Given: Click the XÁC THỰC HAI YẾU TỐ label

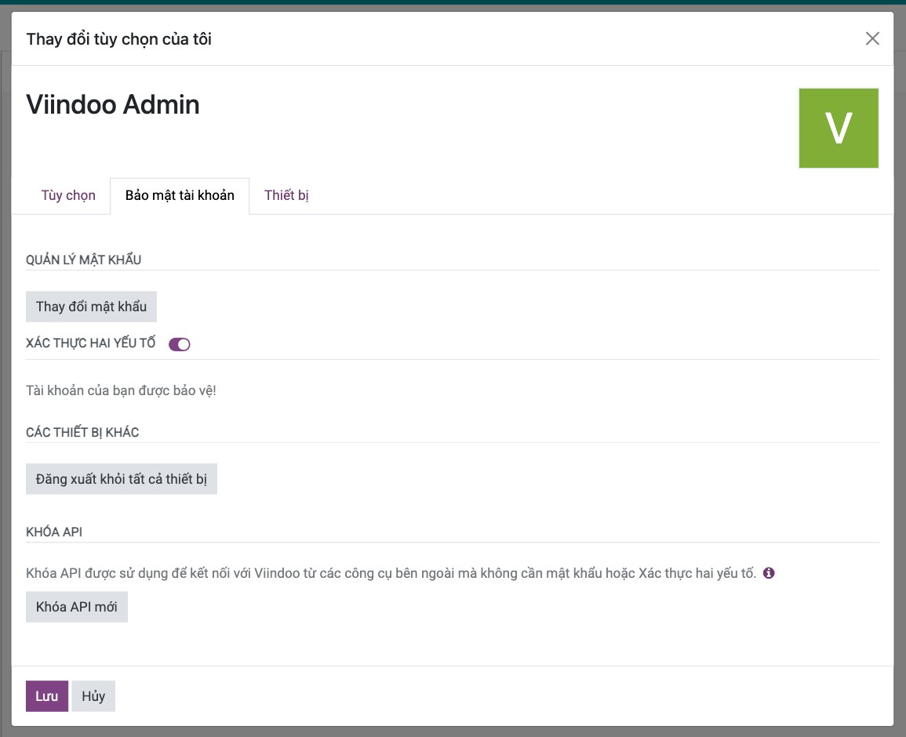Looking at the screenshot, I should (x=91, y=343).
